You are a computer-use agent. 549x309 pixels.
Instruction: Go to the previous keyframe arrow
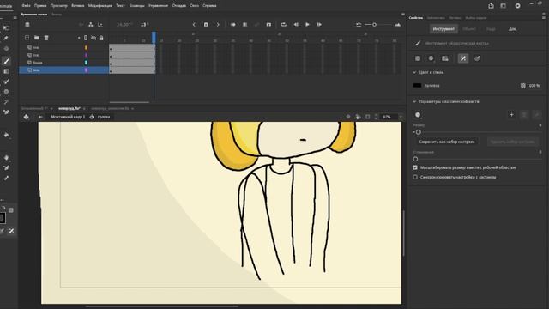(194, 25)
